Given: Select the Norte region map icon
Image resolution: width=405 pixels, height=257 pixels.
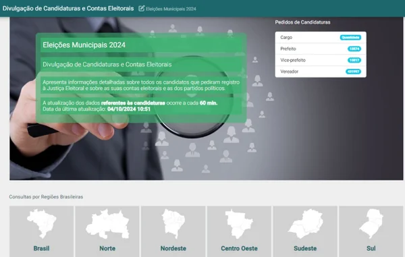Looking at the screenshot, I should 107,224.
